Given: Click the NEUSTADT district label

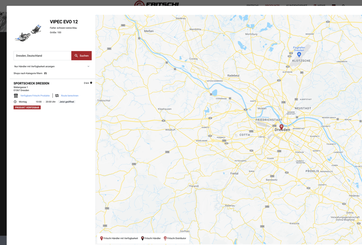Looking at the screenshot, I should (x=303, y=108).
